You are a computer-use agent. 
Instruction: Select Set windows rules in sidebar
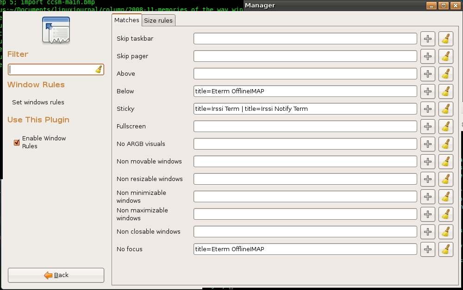click(38, 103)
